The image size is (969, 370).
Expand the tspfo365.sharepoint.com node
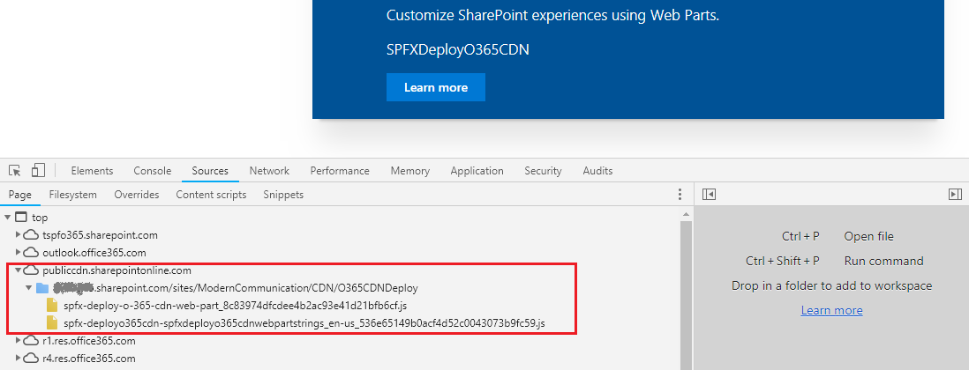pyautogui.click(x=19, y=235)
